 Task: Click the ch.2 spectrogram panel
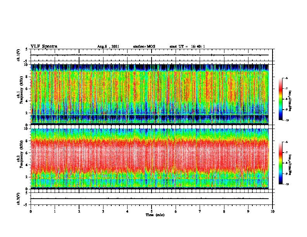pyautogui.click(x=150, y=159)
